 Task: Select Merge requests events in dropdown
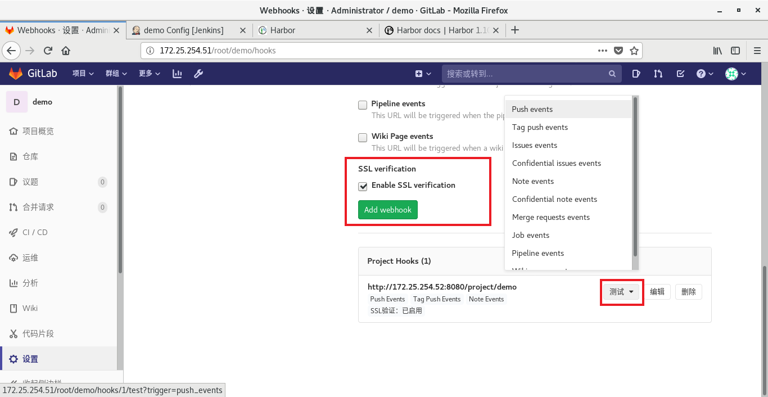(x=568, y=217)
